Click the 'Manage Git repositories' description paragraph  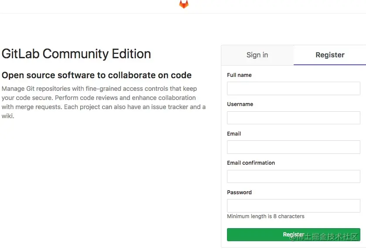(x=104, y=102)
